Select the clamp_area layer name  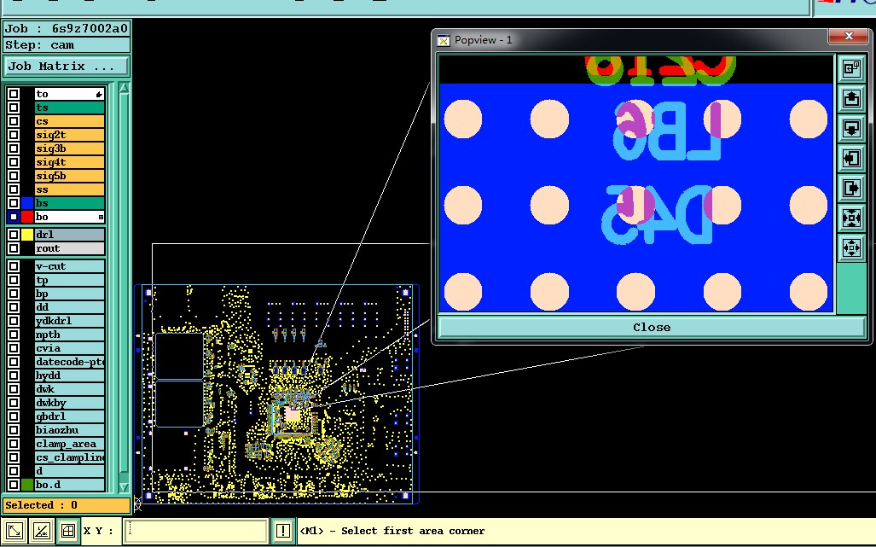click(x=69, y=444)
